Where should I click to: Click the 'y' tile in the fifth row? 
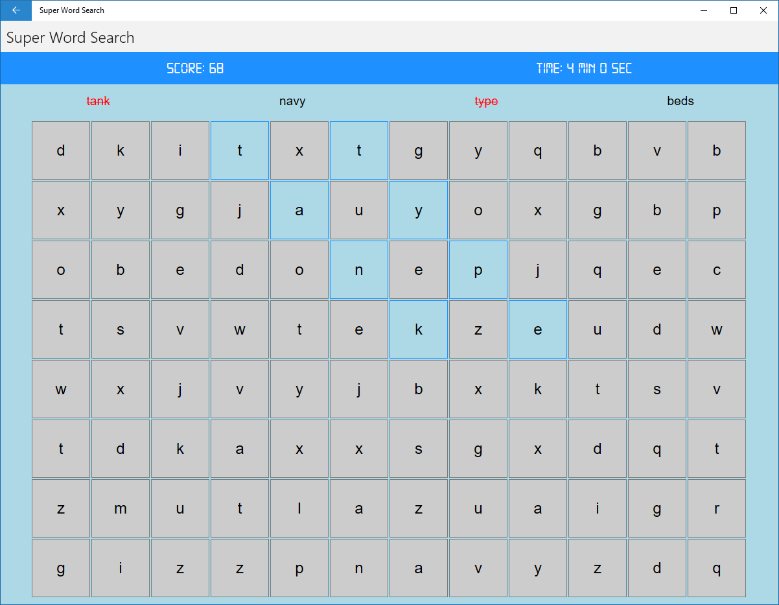(299, 389)
